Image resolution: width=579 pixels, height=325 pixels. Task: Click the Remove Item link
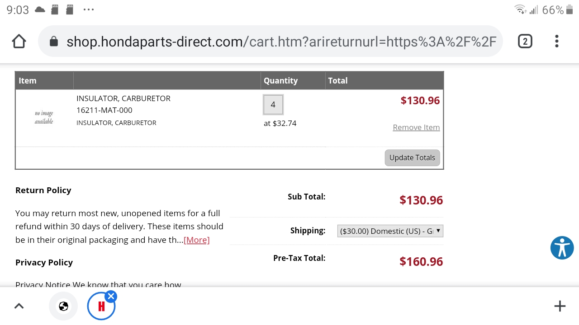pyautogui.click(x=416, y=127)
